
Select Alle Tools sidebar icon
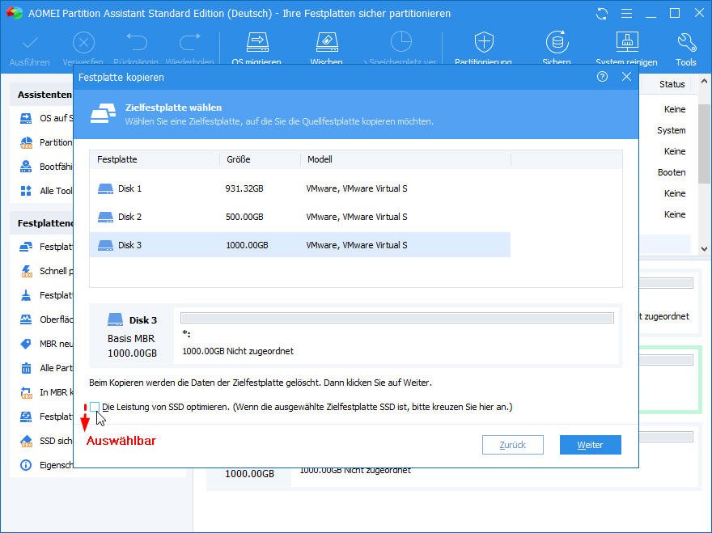coord(26,191)
